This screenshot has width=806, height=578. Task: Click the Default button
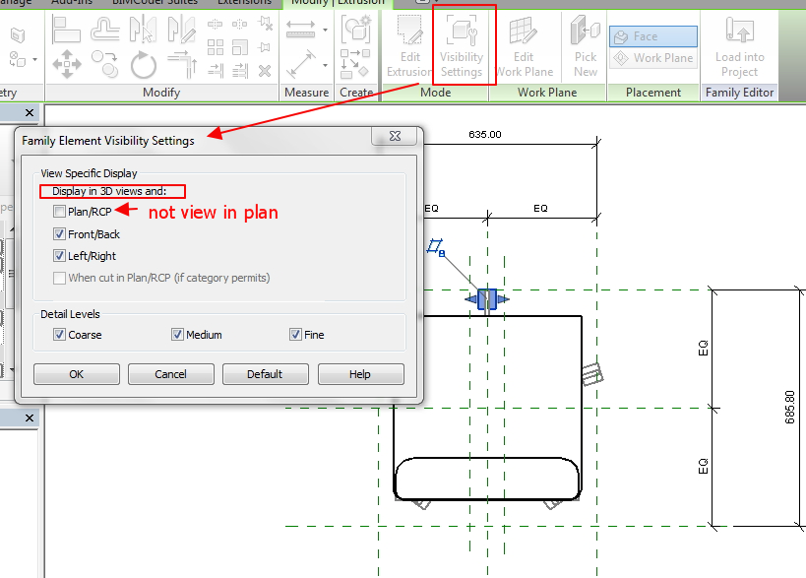pyautogui.click(x=263, y=374)
